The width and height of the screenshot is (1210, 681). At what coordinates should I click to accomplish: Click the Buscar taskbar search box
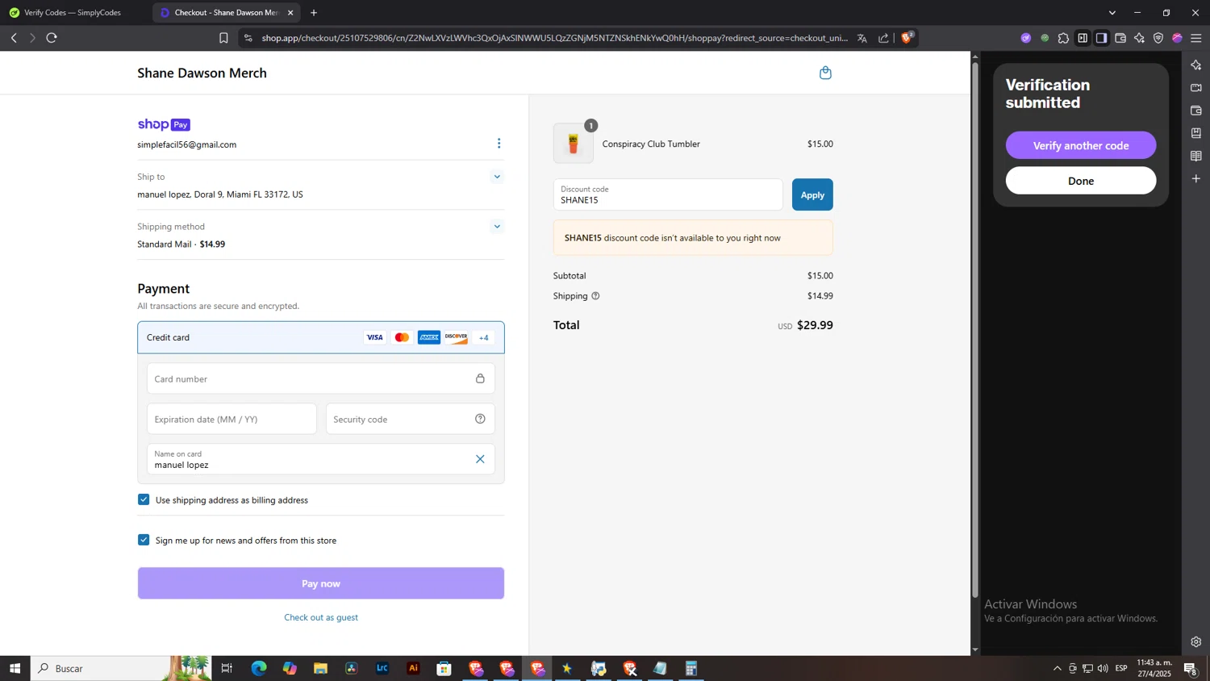coord(121,668)
